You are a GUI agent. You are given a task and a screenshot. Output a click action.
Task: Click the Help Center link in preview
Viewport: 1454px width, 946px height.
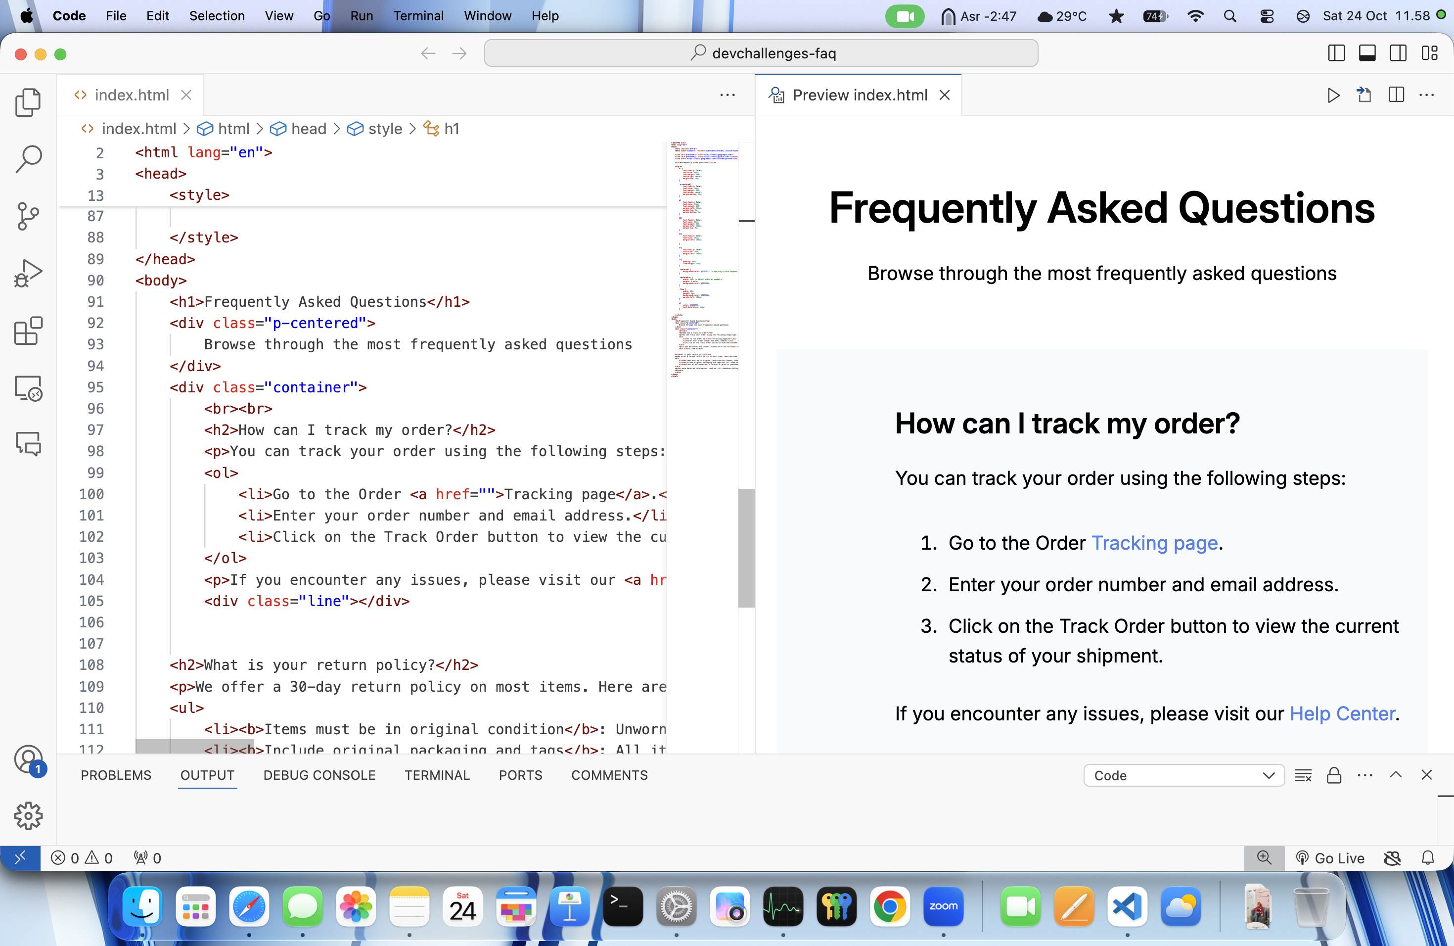[x=1342, y=713]
